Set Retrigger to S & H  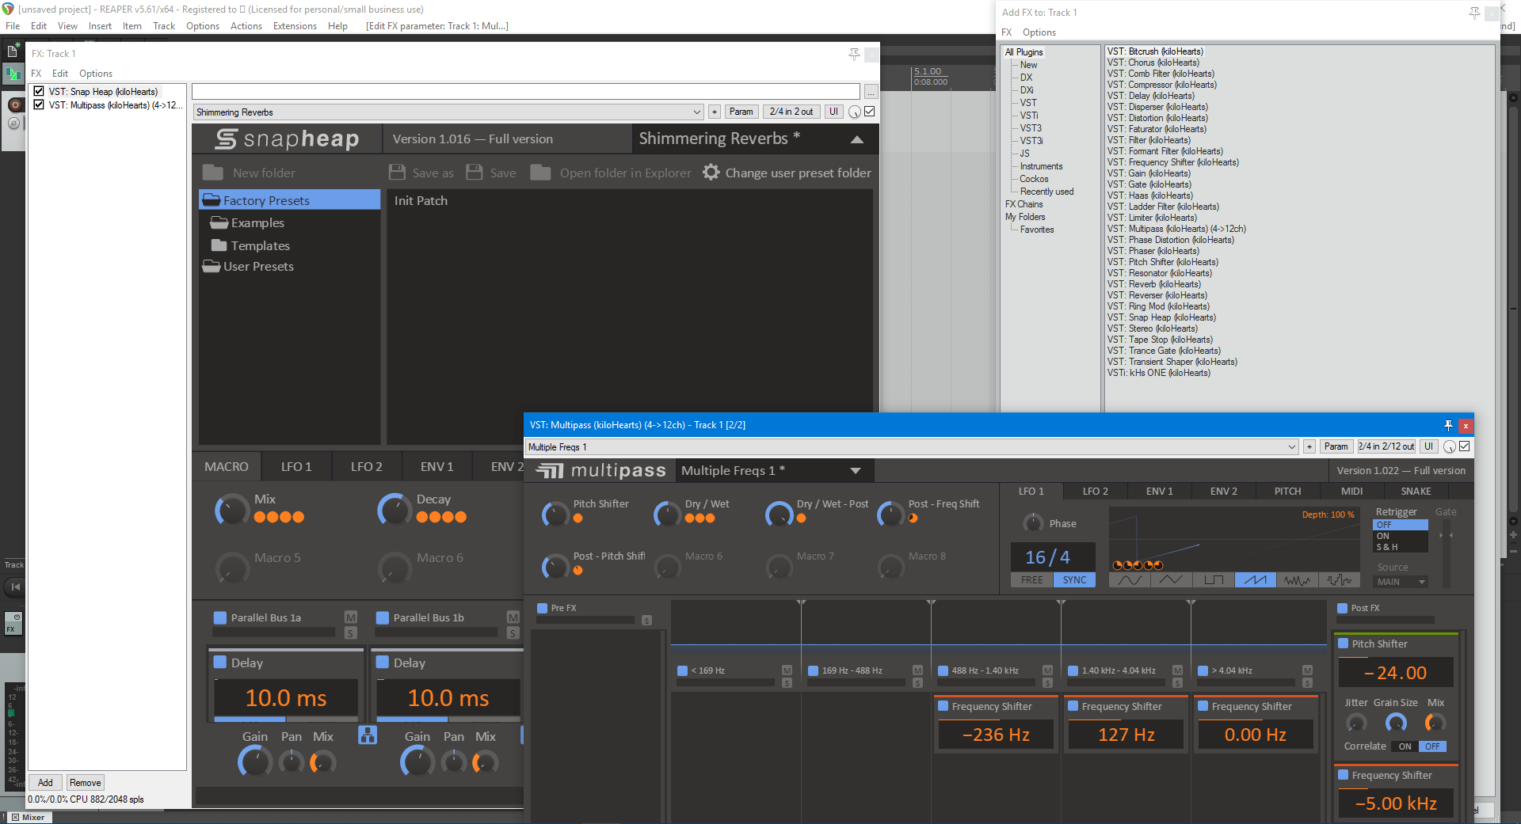1400,547
